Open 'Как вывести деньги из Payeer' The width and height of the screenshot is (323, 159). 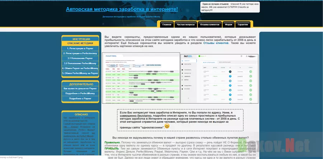pyautogui.click(x=80, y=88)
